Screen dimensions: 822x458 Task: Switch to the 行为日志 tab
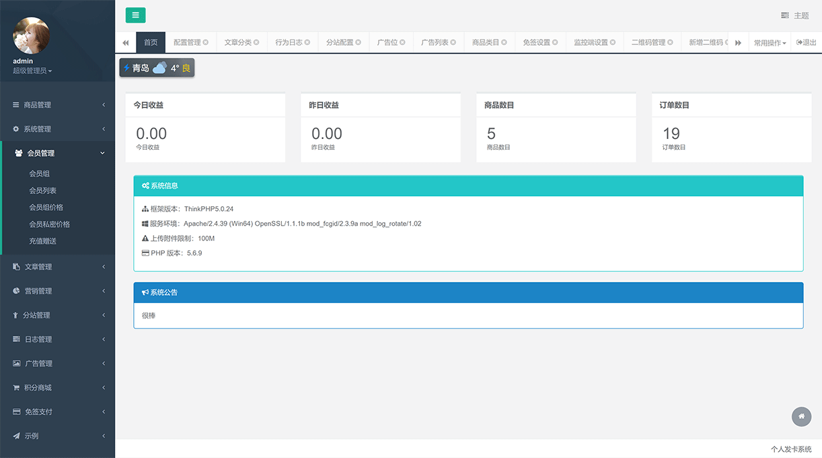pyautogui.click(x=289, y=42)
